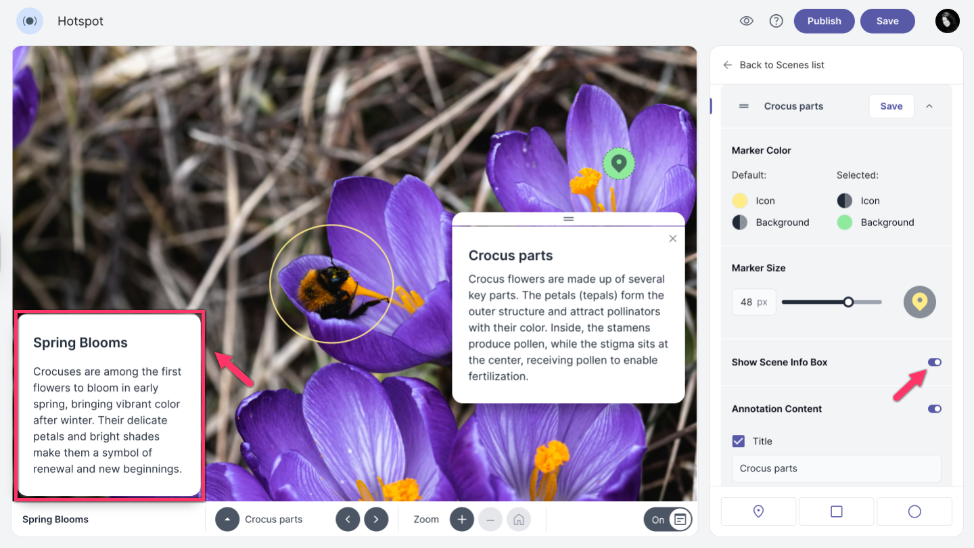Expand the annotation list up arrow
The height and width of the screenshot is (548, 974).
[x=227, y=520]
